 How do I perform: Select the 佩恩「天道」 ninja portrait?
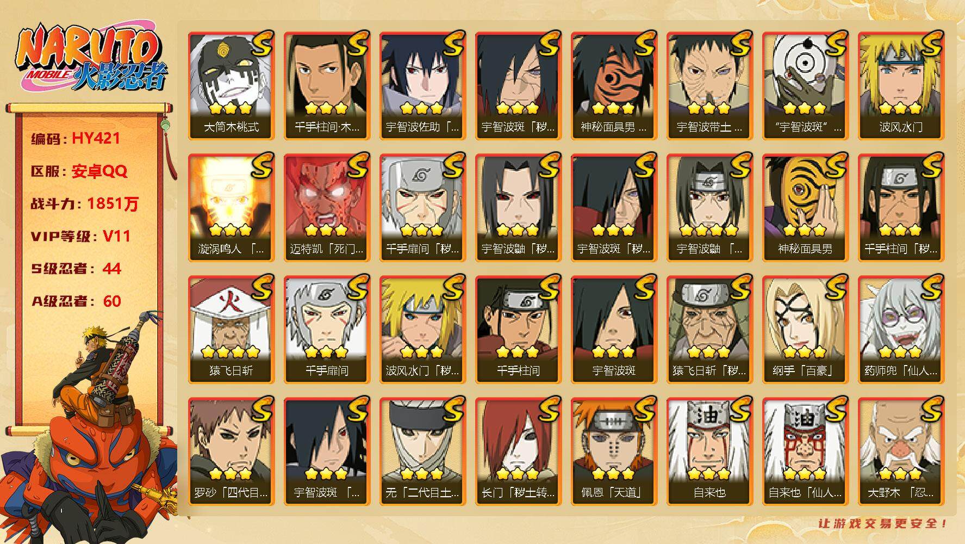(614, 452)
